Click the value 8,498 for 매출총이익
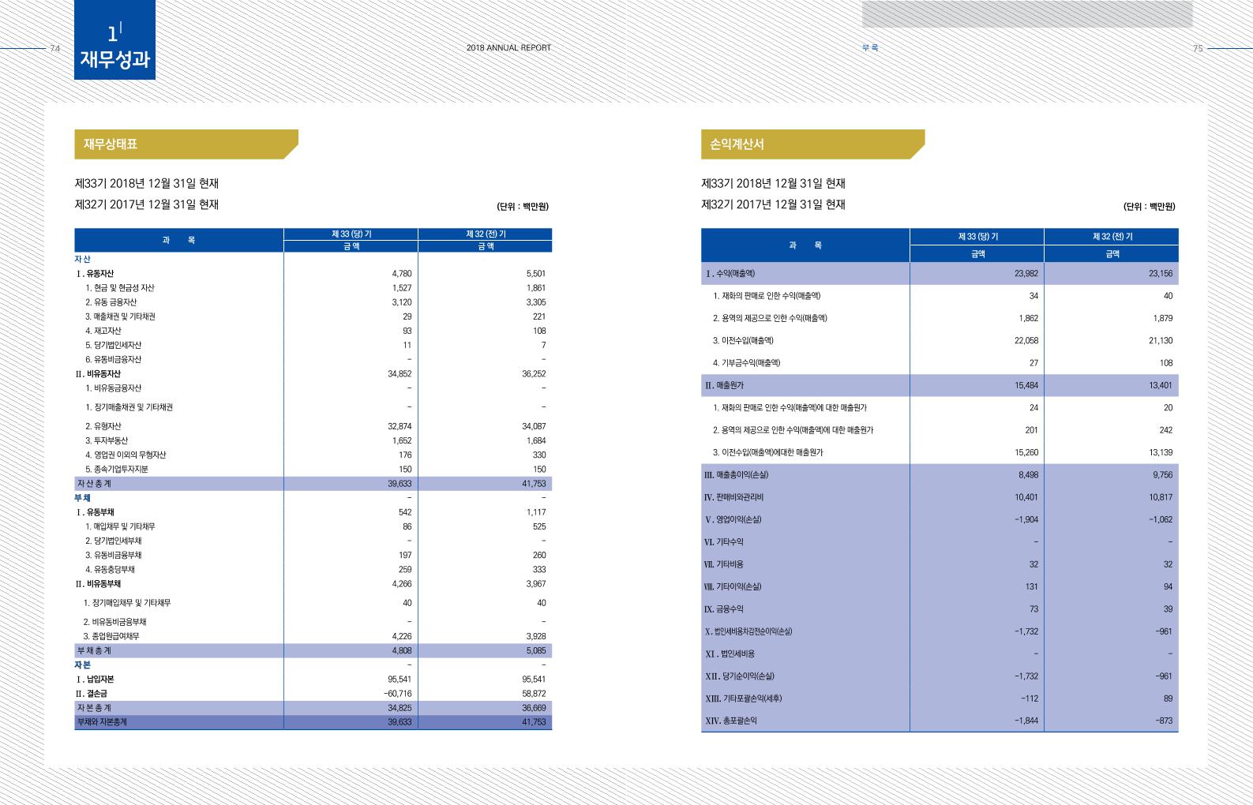Image resolution: width=1253 pixels, height=805 pixels. (1029, 475)
